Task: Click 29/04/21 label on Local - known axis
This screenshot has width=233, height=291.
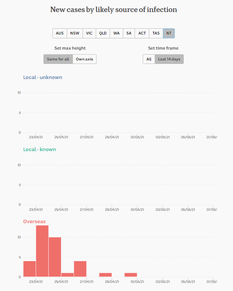Action: coord(112,210)
